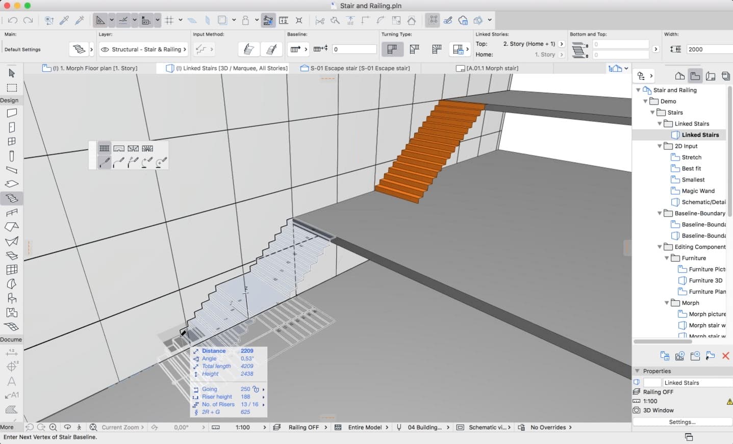Collapse the 2D Input folder
The width and height of the screenshot is (733, 444).
(660, 146)
